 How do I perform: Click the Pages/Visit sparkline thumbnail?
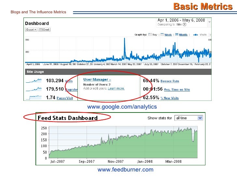(34, 98)
